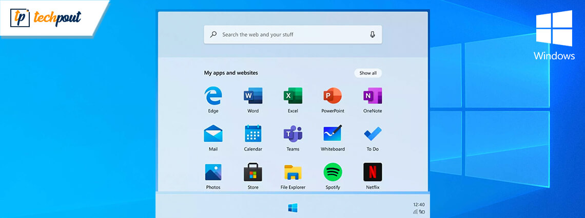Viewport: 585px width, 218px height.
Task: Click the Windows Start button on taskbar
Action: pyautogui.click(x=292, y=208)
